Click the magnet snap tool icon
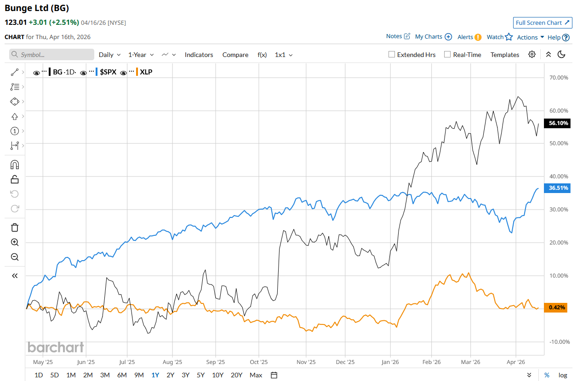Image resolution: width=583 pixels, height=381 pixels. click(15, 165)
